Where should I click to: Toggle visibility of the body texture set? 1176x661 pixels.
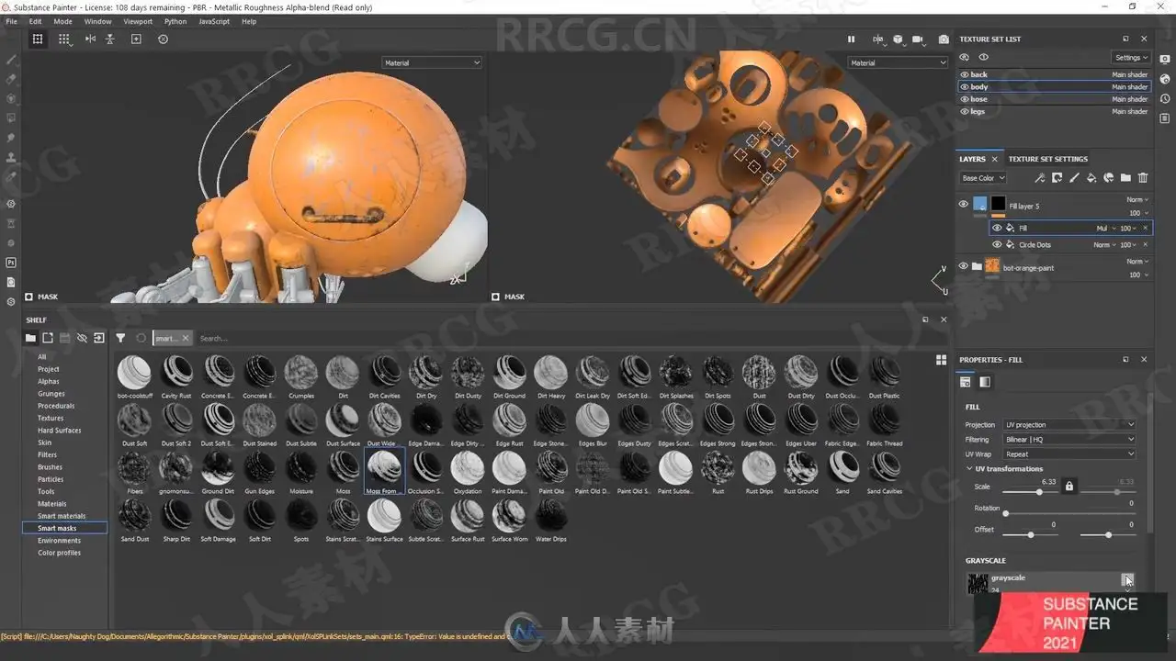965,86
